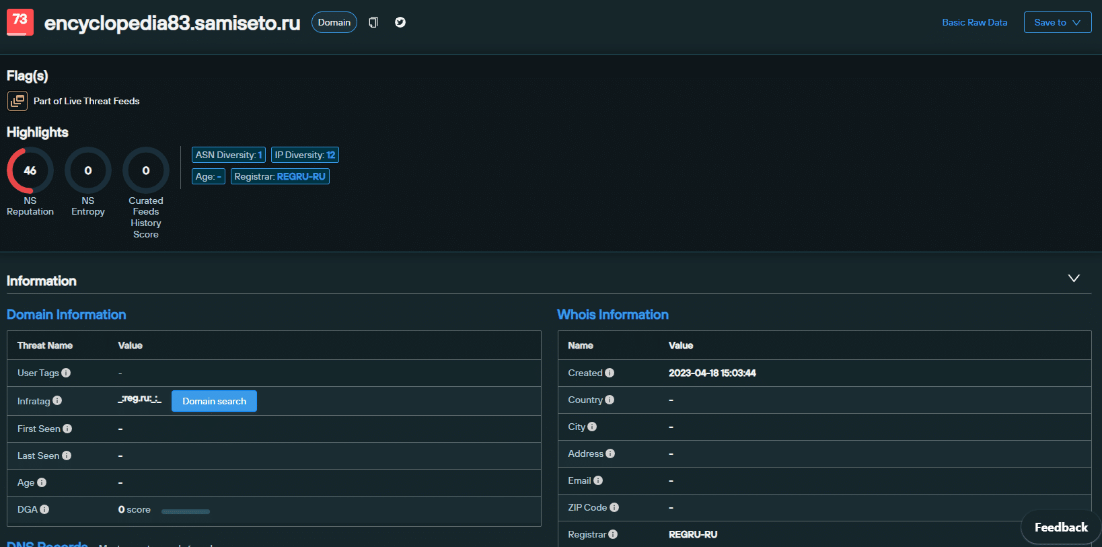Click the Threat Name column header
Image resolution: width=1102 pixels, height=547 pixels.
[45, 345]
